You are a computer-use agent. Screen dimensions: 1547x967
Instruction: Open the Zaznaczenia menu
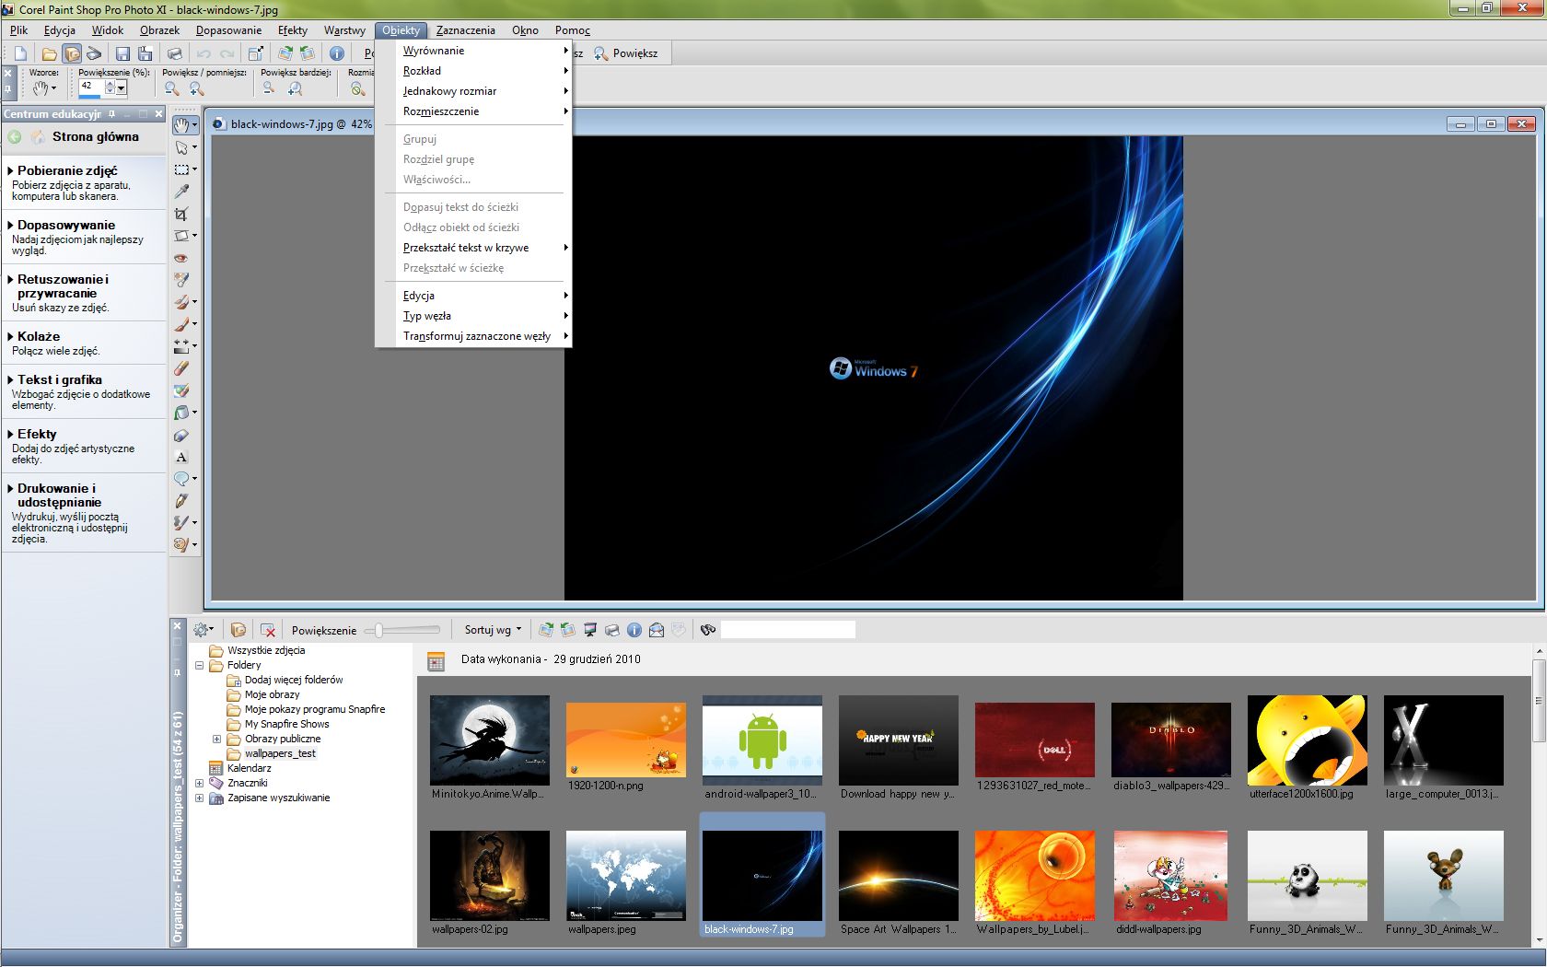[x=465, y=30]
